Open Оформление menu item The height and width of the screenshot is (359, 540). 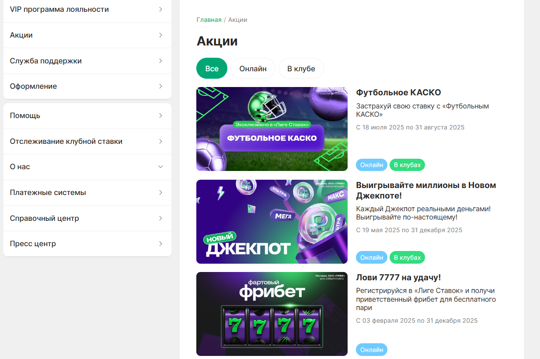87,86
